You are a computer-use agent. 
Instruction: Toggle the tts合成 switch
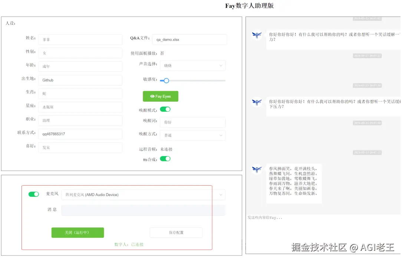[x=165, y=159]
